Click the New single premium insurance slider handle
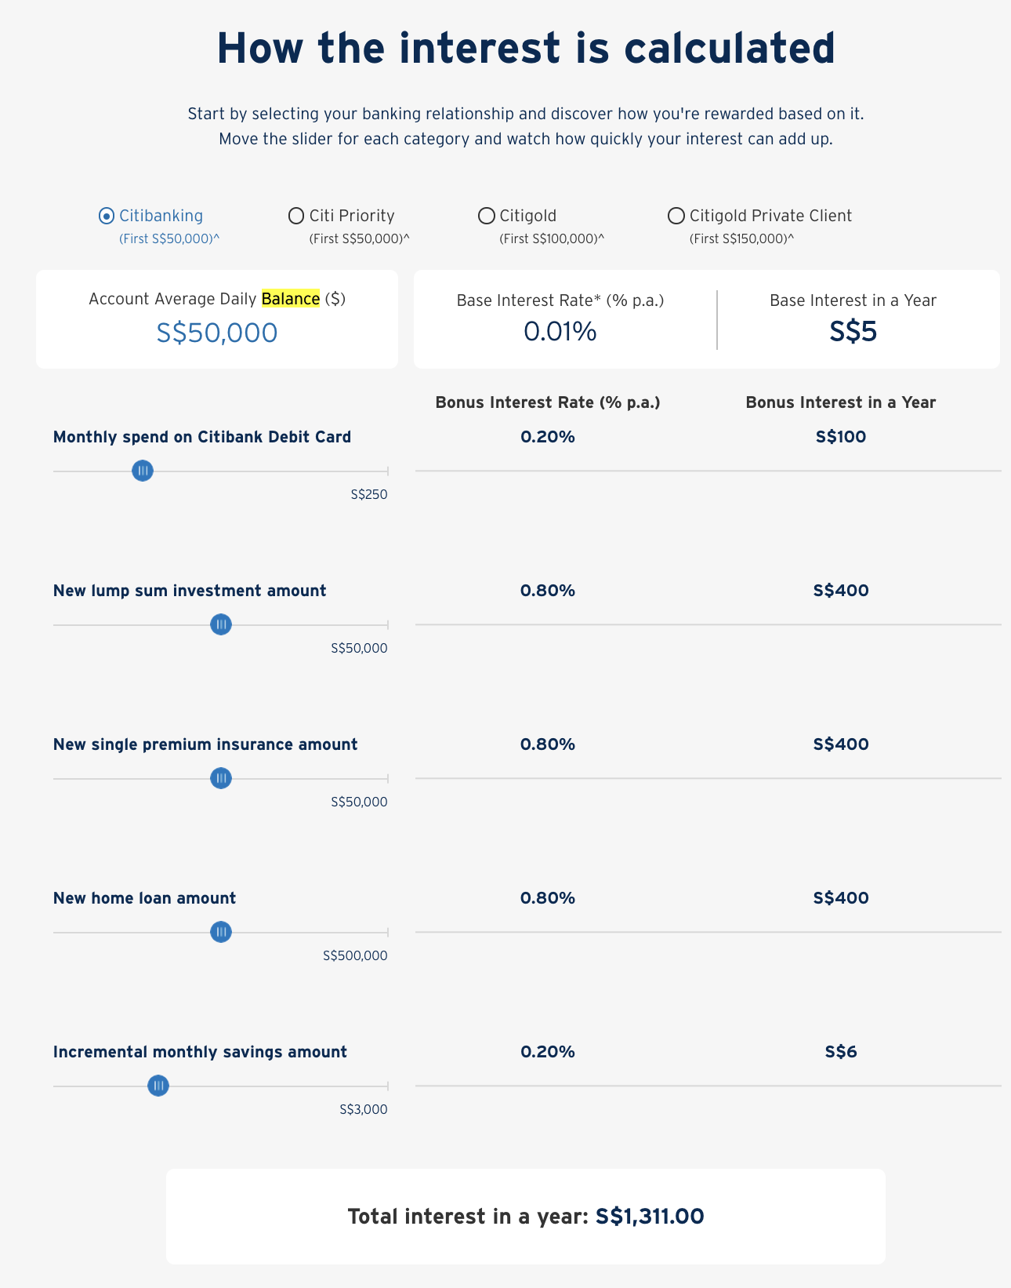This screenshot has height=1288, width=1011. click(x=221, y=779)
